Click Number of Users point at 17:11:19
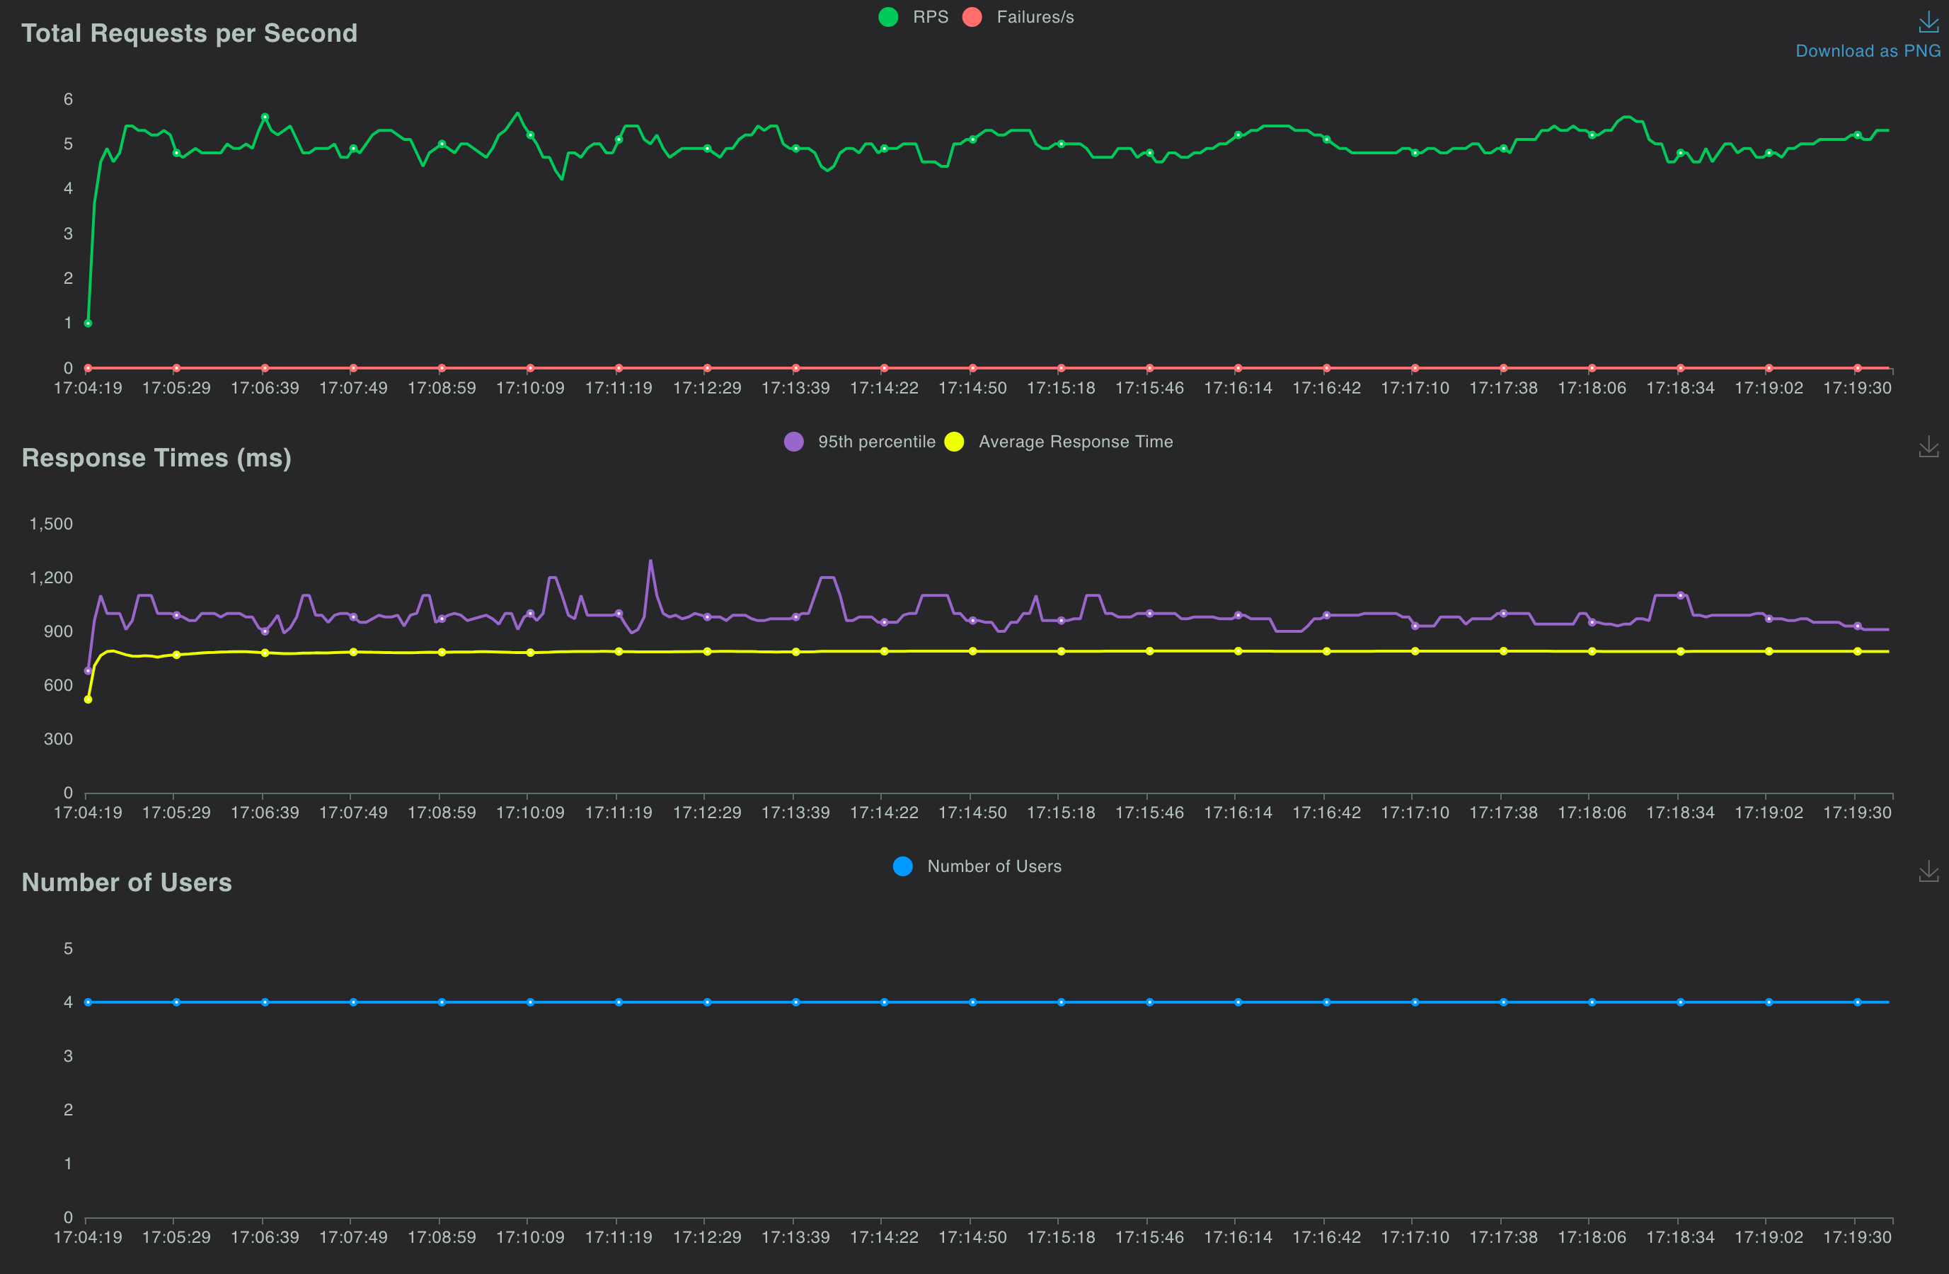 [x=619, y=1002]
